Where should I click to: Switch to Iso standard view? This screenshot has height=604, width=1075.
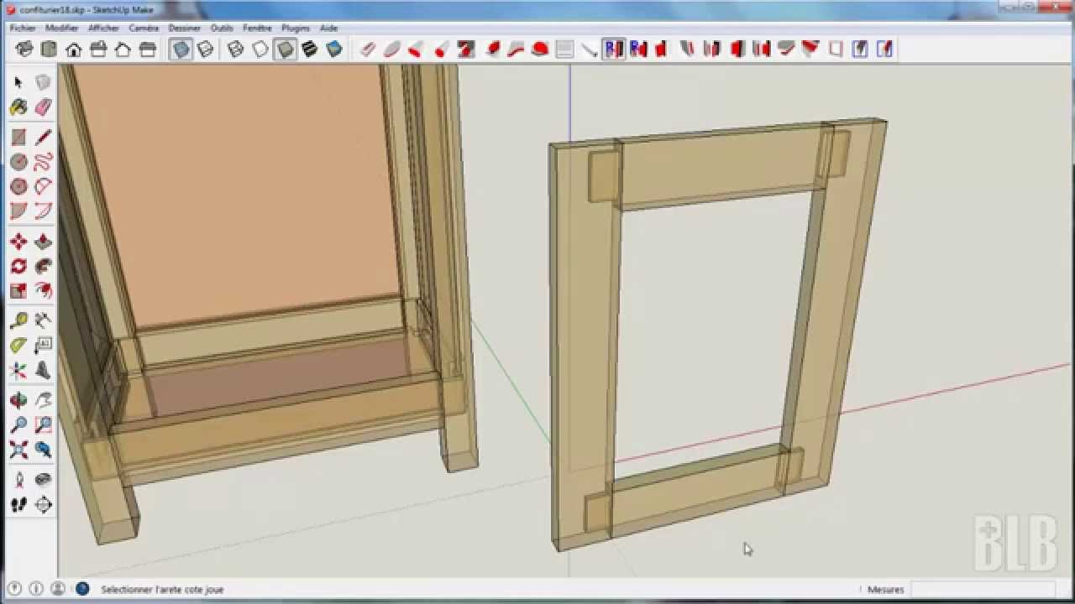tap(24, 49)
